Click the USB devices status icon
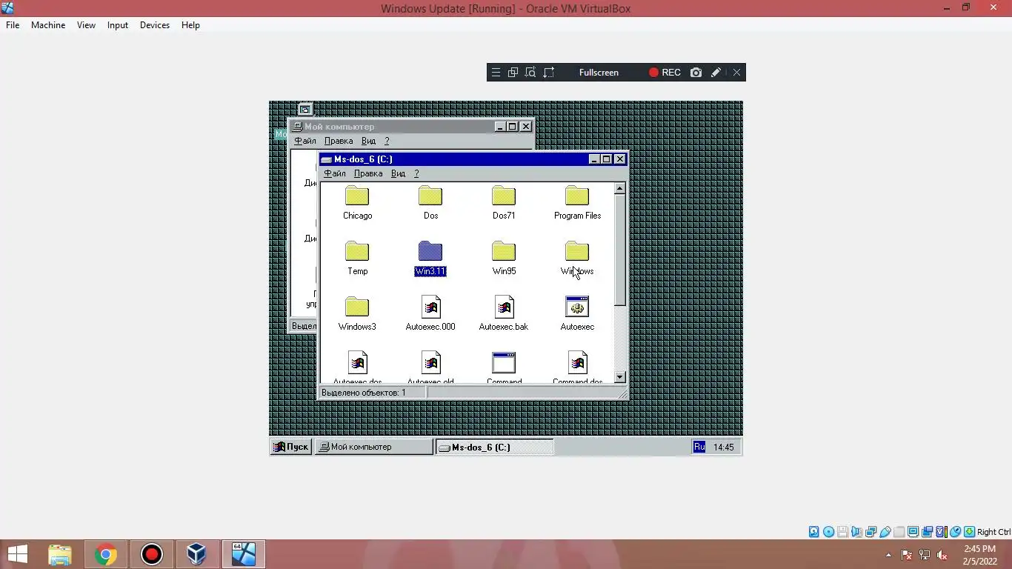Image resolution: width=1012 pixels, height=569 pixels. click(x=885, y=532)
